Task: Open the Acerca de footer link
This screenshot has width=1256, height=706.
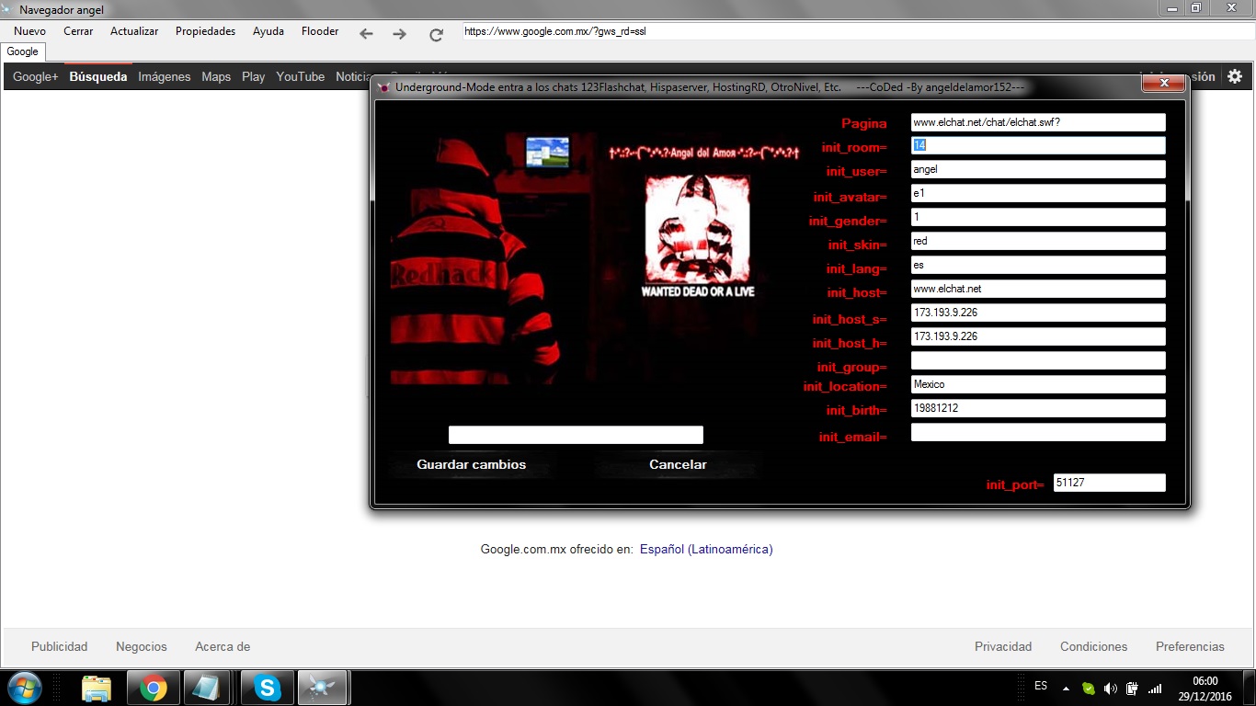Action: click(223, 646)
